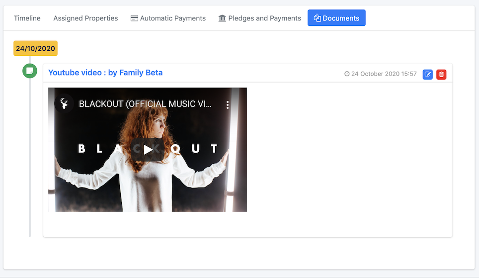Open the Timeline tab
Screen dimensions: 479x279
pyautogui.click(x=27, y=18)
